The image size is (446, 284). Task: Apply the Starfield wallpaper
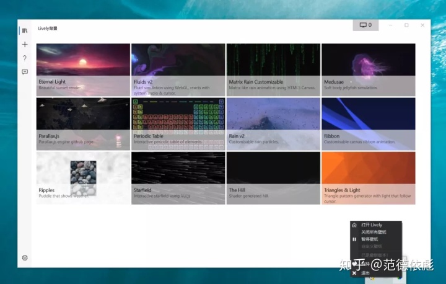[178, 178]
